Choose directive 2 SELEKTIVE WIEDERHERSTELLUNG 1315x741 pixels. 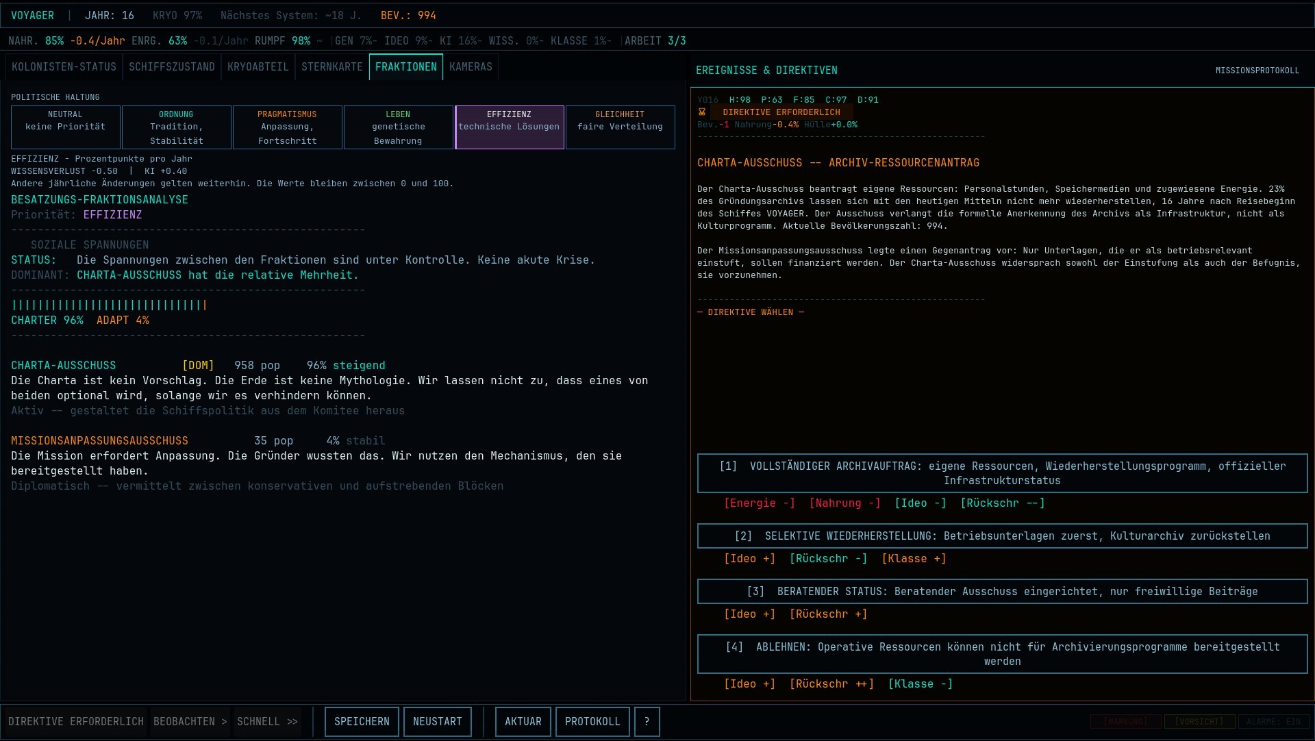pos(1003,536)
